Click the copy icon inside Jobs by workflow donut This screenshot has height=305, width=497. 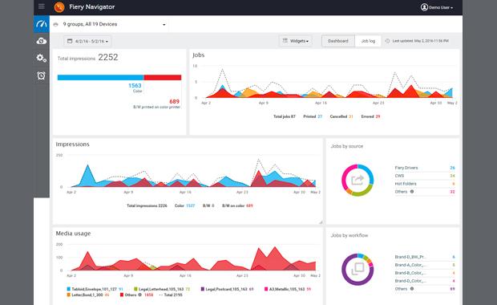pos(358,269)
